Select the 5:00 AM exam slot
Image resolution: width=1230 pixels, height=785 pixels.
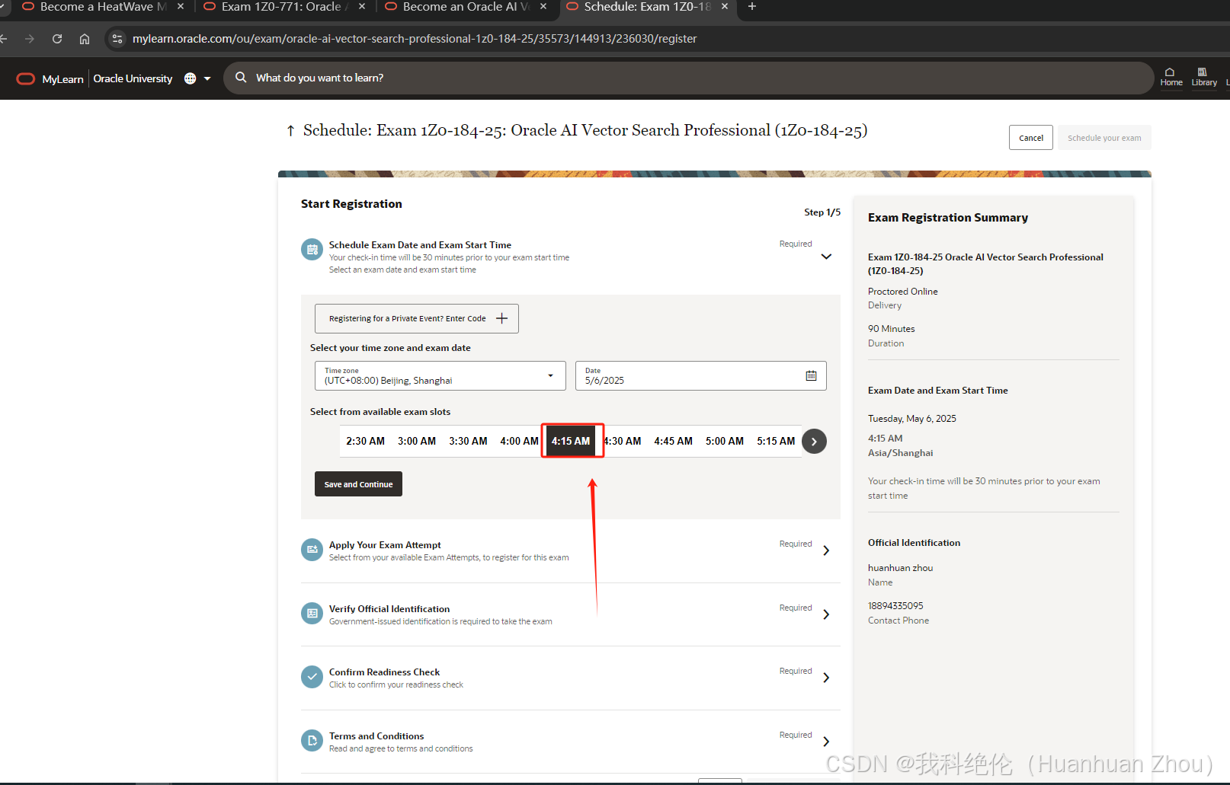[725, 441]
